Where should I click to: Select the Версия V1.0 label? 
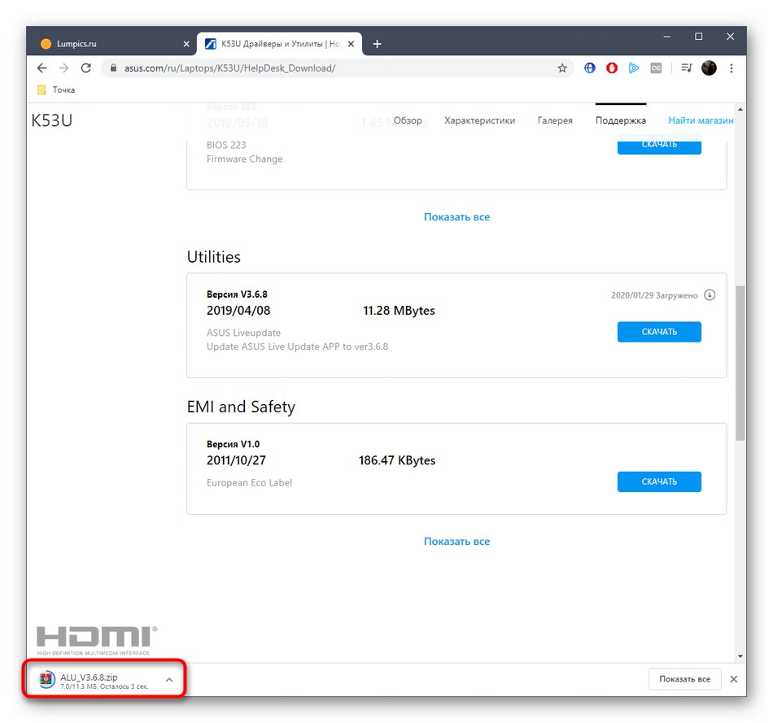(234, 444)
